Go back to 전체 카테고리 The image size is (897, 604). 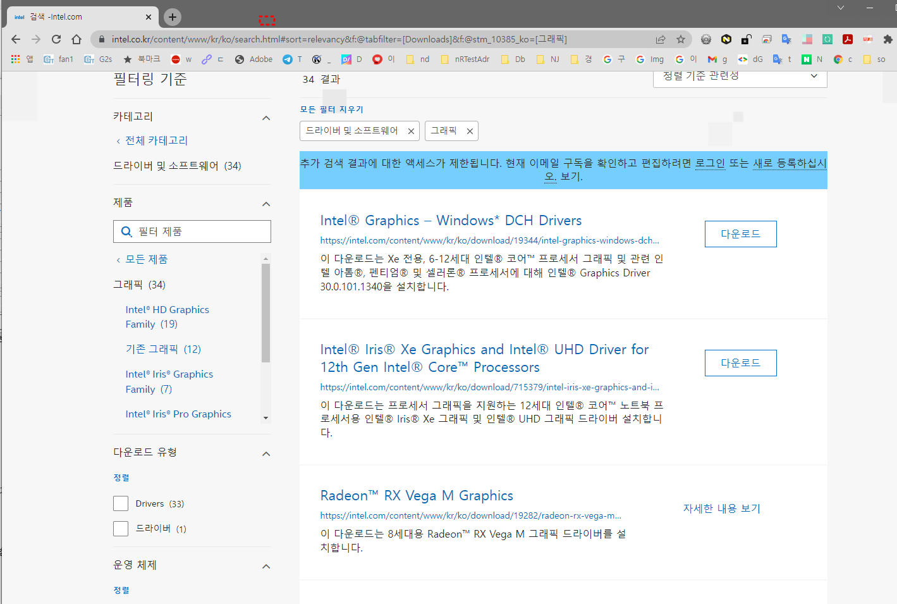coord(156,140)
